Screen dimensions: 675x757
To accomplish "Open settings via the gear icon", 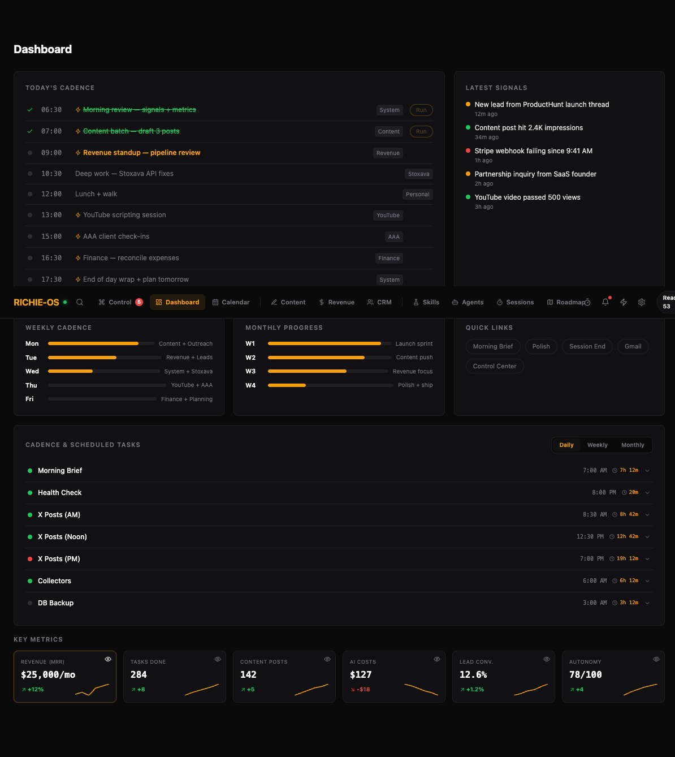I will coord(641,302).
